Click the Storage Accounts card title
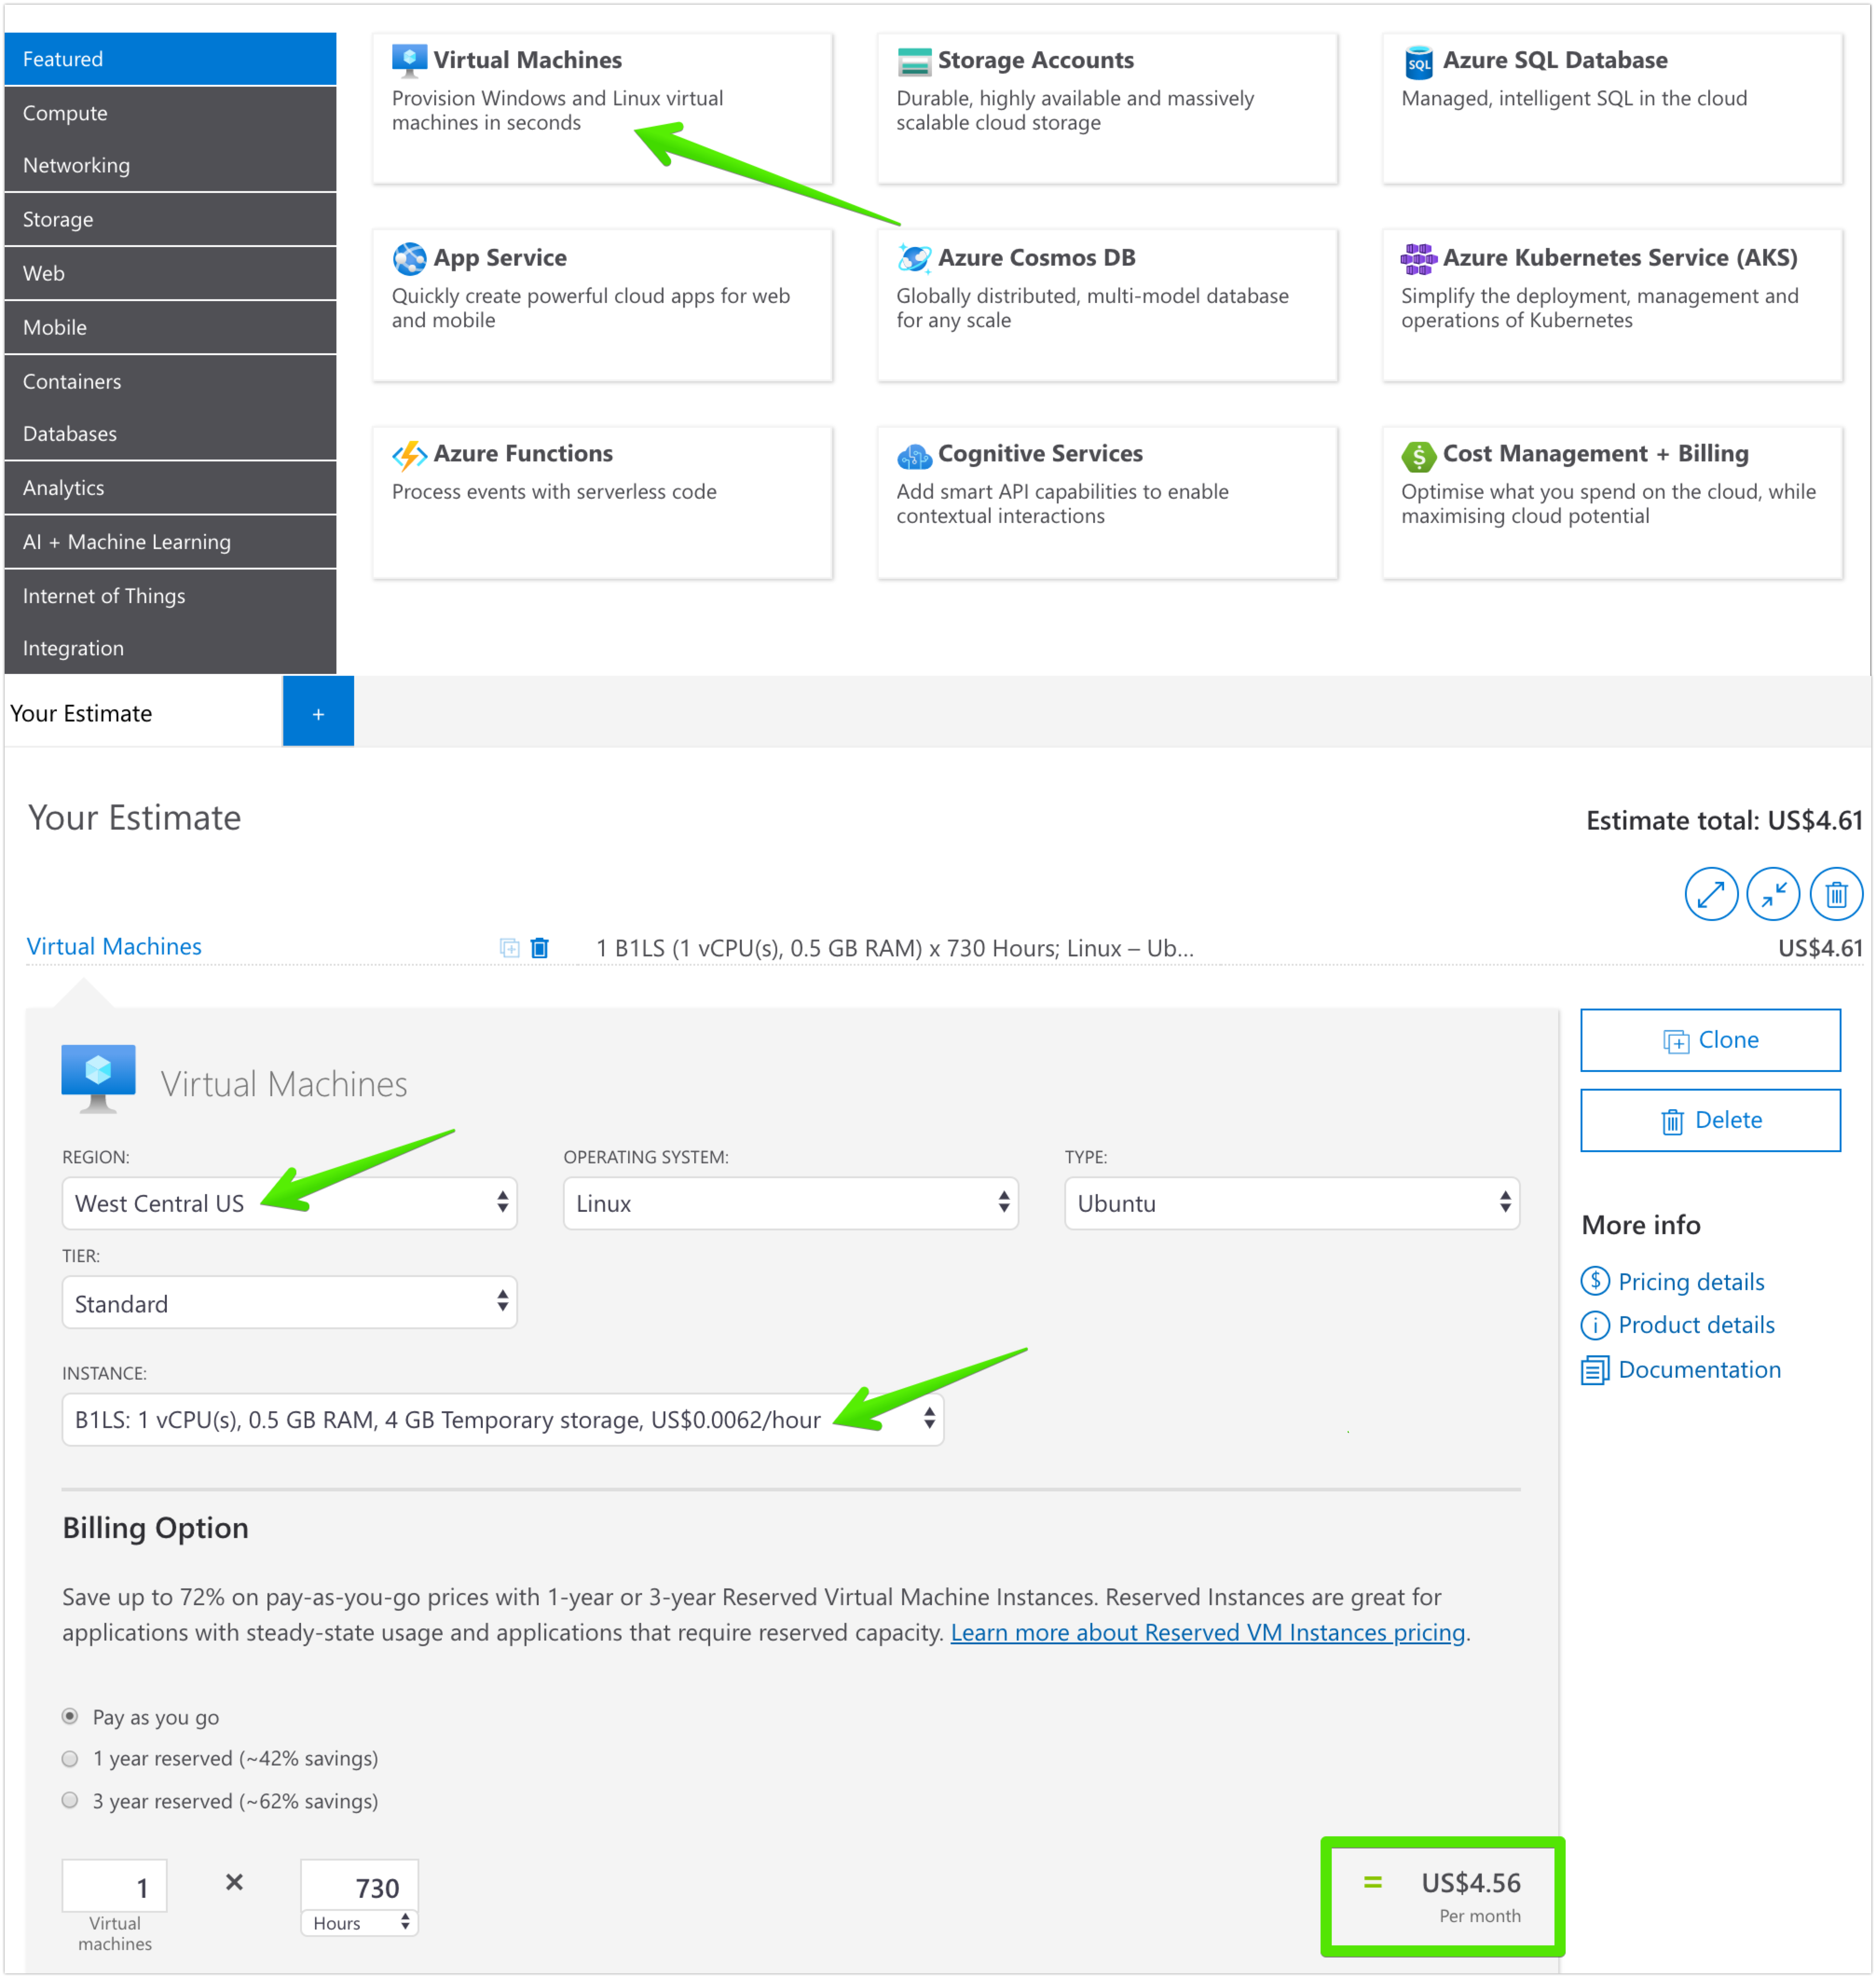The image size is (1876, 1978). click(x=1035, y=60)
